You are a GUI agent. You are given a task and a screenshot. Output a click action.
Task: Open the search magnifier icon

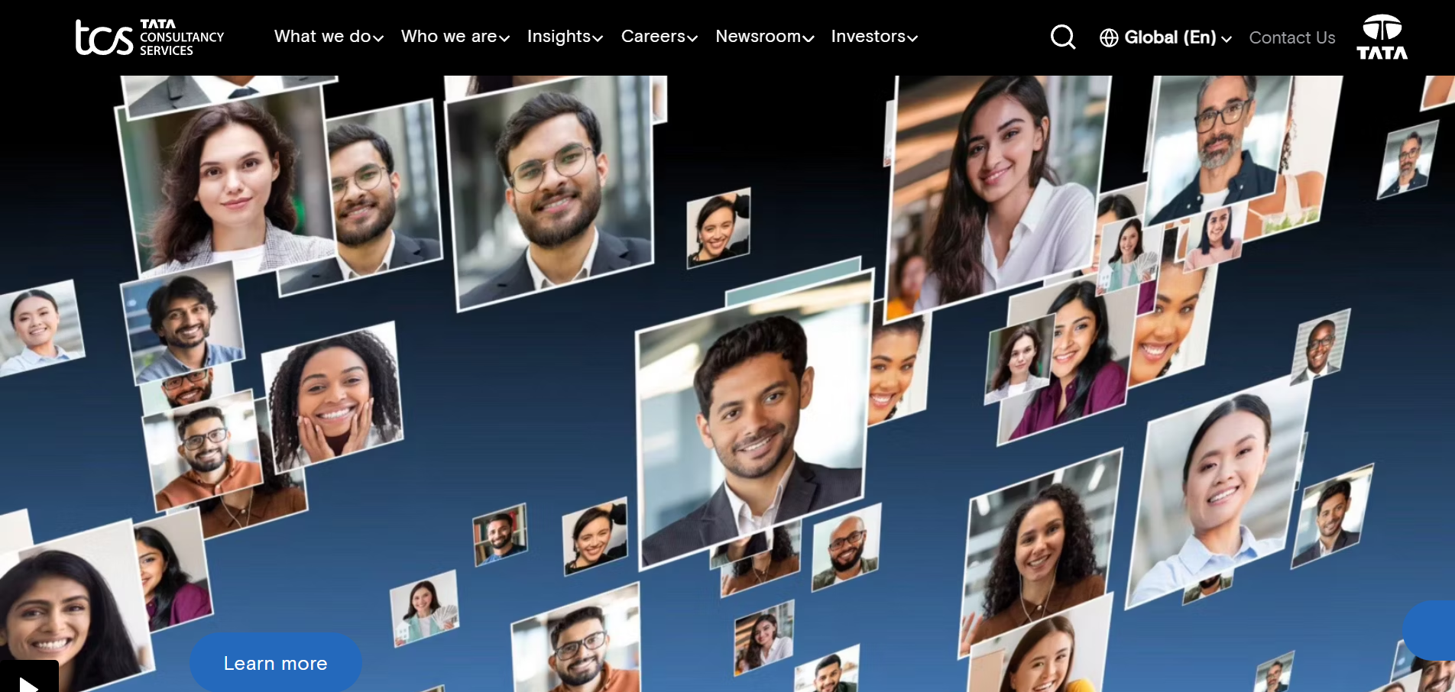[x=1063, y=37]
